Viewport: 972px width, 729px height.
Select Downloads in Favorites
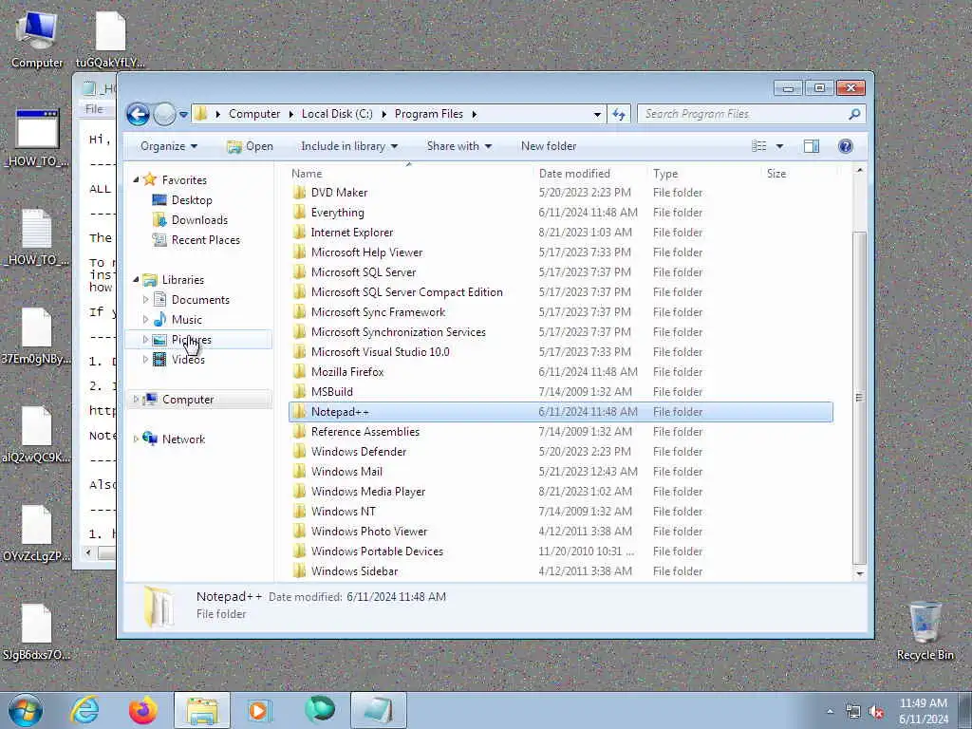point(199,220)
